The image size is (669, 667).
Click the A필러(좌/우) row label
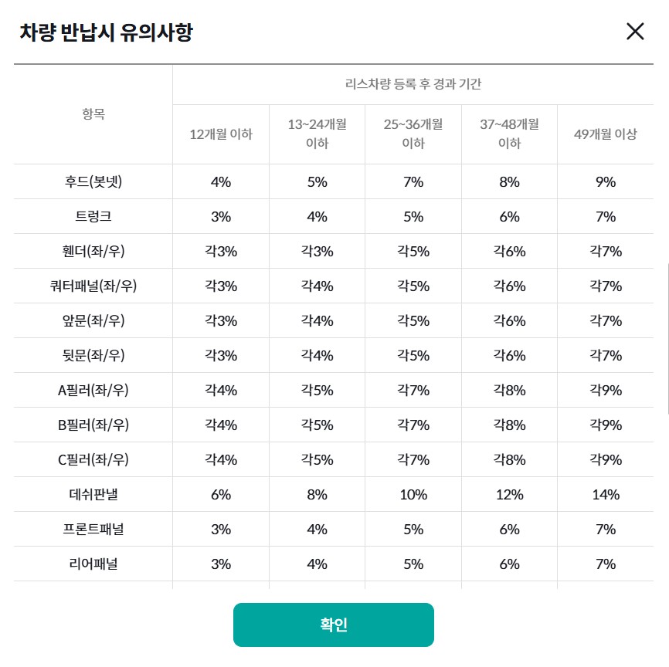point(93,391)
